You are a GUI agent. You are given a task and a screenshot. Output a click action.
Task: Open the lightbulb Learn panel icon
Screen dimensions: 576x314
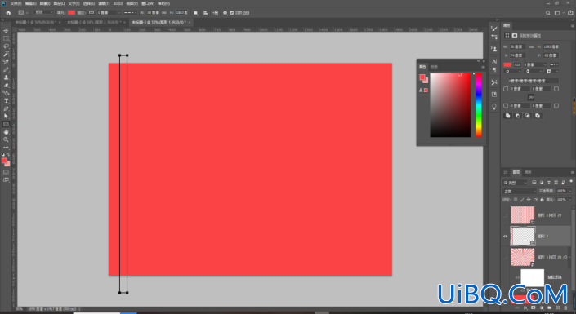click(x=494, y=106)
